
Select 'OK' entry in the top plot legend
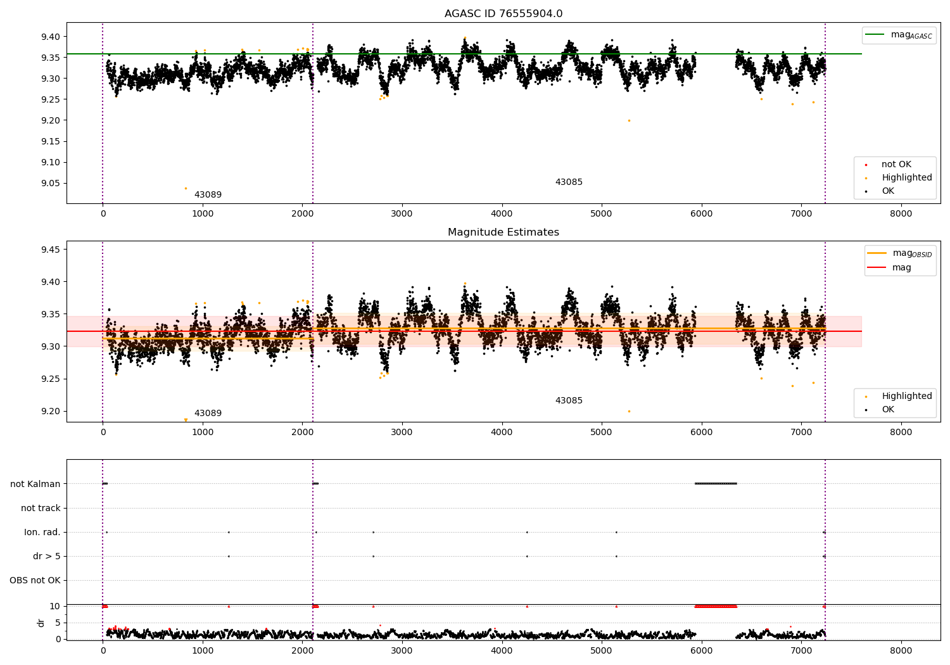pyautogui.click(x=888, y=191)
